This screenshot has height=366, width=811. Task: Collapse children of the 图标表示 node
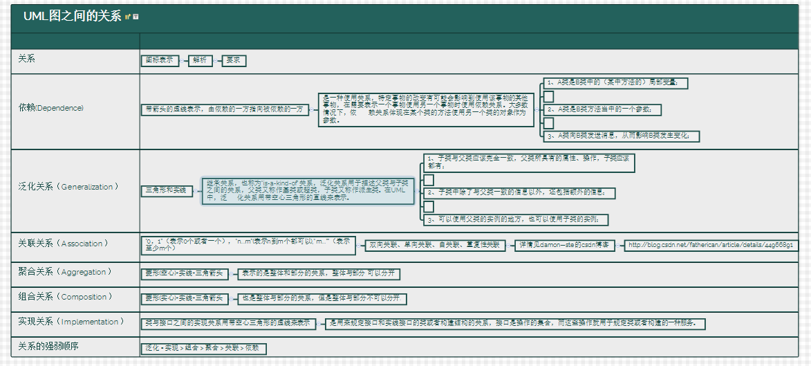(183, 61)
